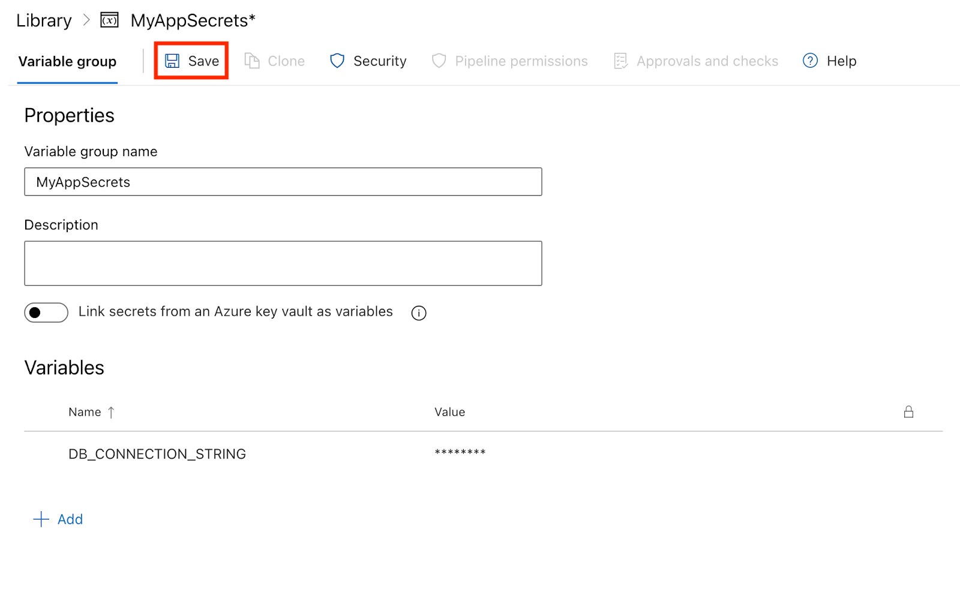Click the Save button label
960x591 pixels.
click(x=203, y=61)
